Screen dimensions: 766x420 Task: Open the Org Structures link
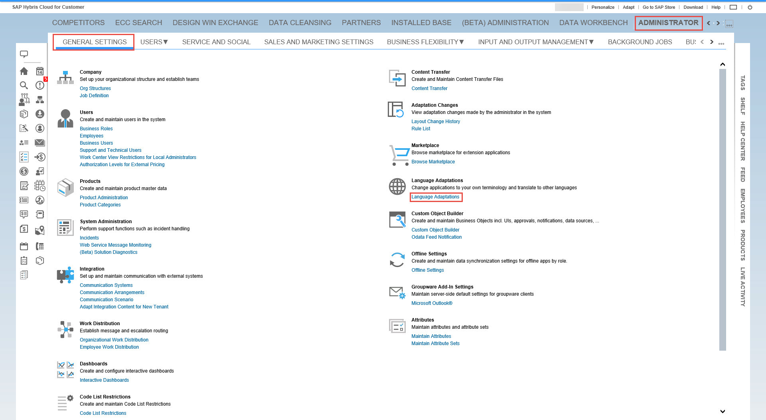pyautogui.click(x=95, y=88)
